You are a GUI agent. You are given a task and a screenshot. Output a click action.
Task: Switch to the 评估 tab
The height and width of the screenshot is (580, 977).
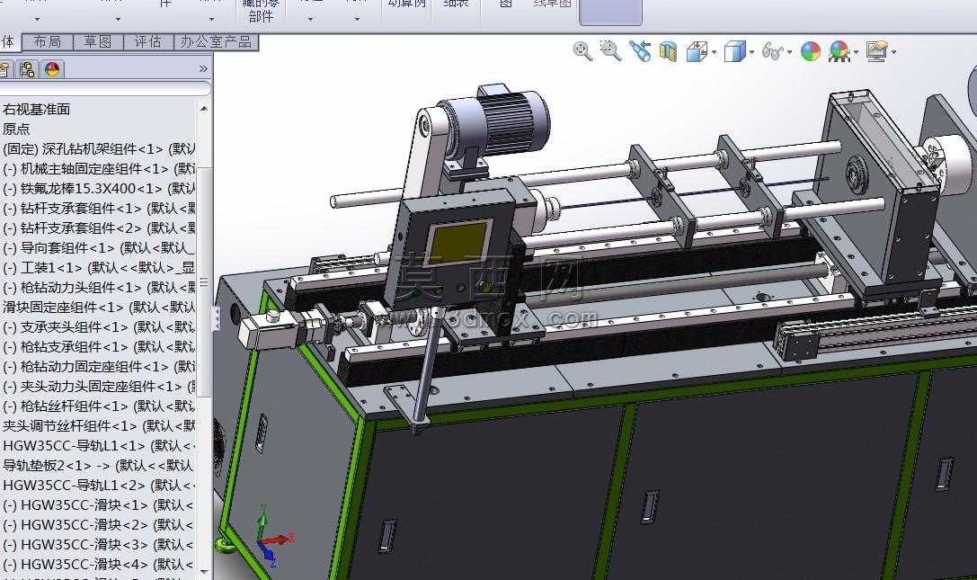[x=148, y=41]
